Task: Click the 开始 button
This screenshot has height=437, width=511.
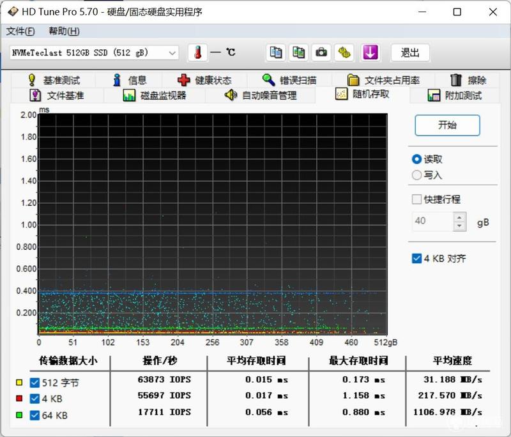Action: coord(448,125)
